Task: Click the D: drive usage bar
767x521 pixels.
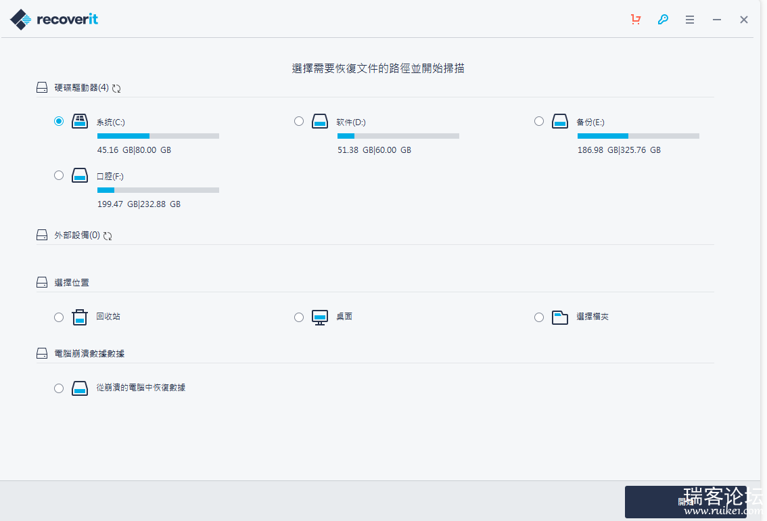Action: 398,136
